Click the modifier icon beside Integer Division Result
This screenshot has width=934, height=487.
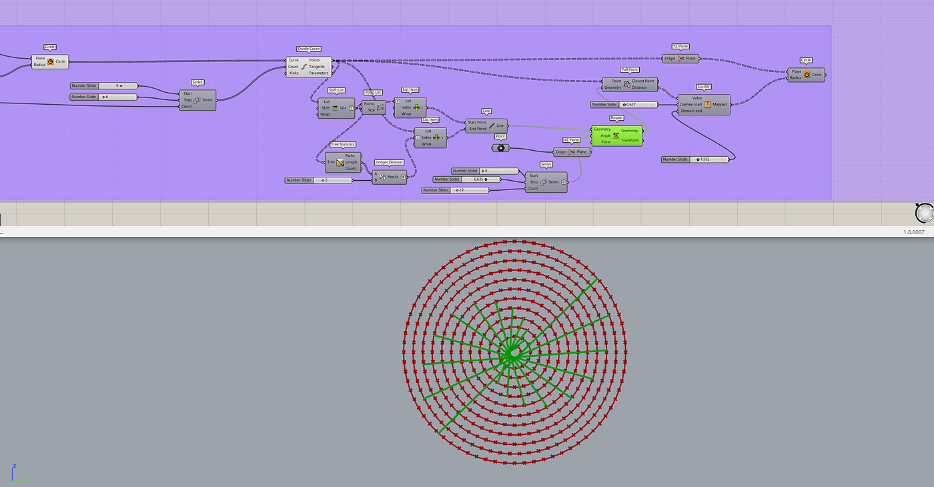403,177
